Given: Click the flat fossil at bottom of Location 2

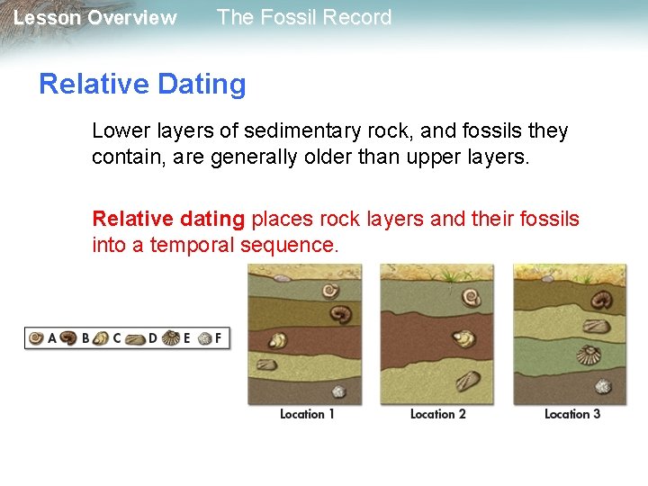Looking at the screenshot, I should click(x=468, y=381).
